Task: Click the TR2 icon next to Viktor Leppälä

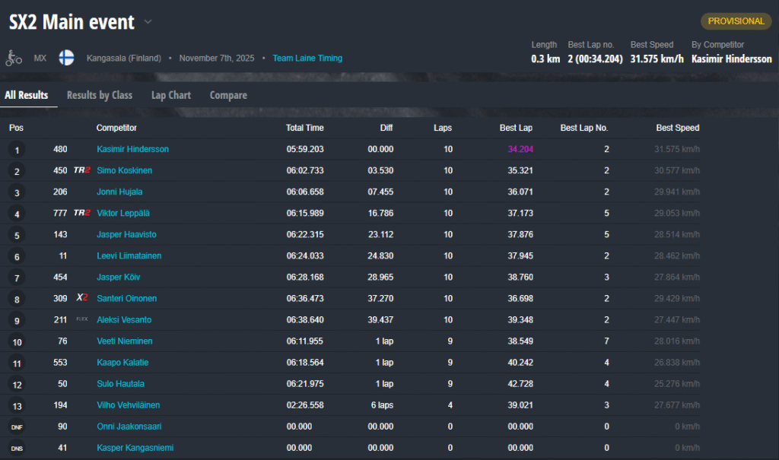Action: coord(81,214)
